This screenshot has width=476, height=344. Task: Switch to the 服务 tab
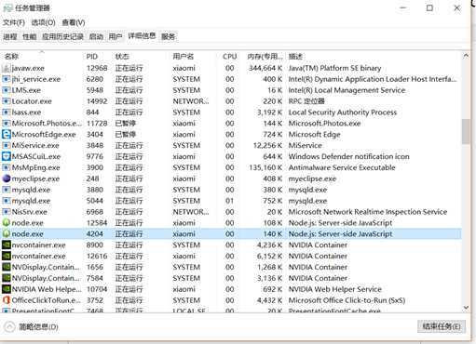click(x=168, y=36)
